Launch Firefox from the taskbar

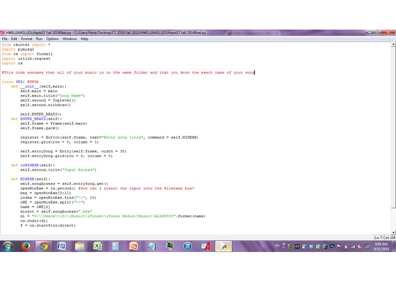click(x=26, y=246)
